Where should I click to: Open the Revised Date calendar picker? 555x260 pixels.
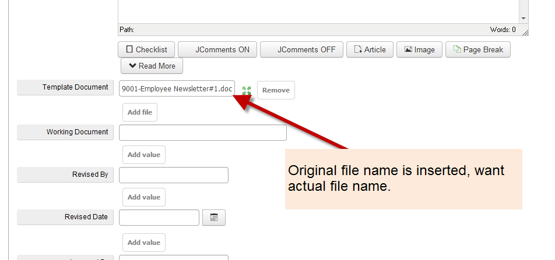[x=213, y=218]
